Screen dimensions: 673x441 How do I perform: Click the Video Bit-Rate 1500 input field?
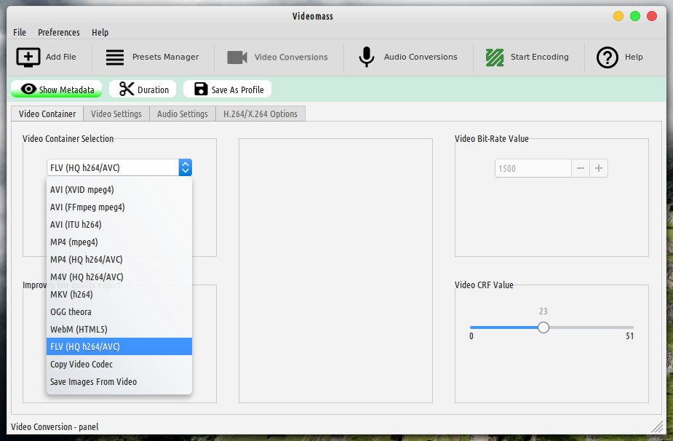pos(533,168)
